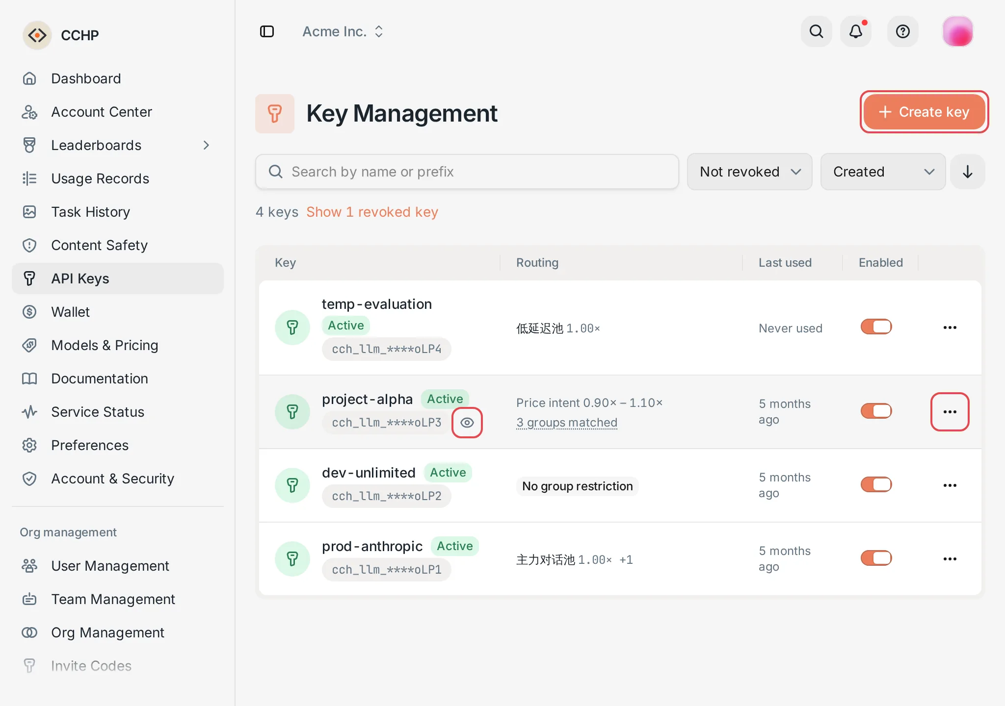Open the notifications bell
Viewport: 1005px width, 706px height.
(x=856, y=31)
